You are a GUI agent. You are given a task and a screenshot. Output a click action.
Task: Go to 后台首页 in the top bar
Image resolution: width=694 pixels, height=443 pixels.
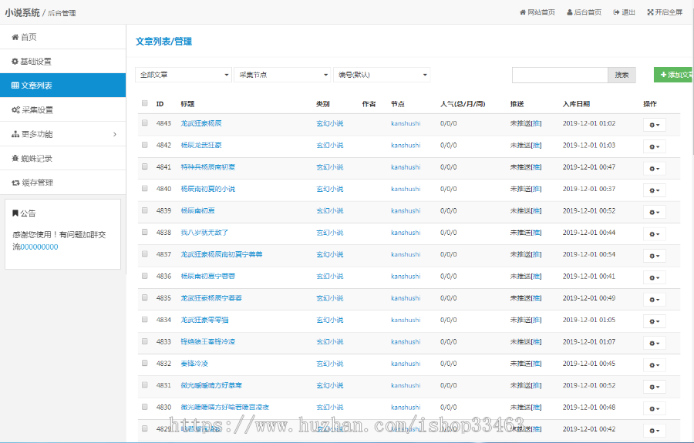pos(584,12)
